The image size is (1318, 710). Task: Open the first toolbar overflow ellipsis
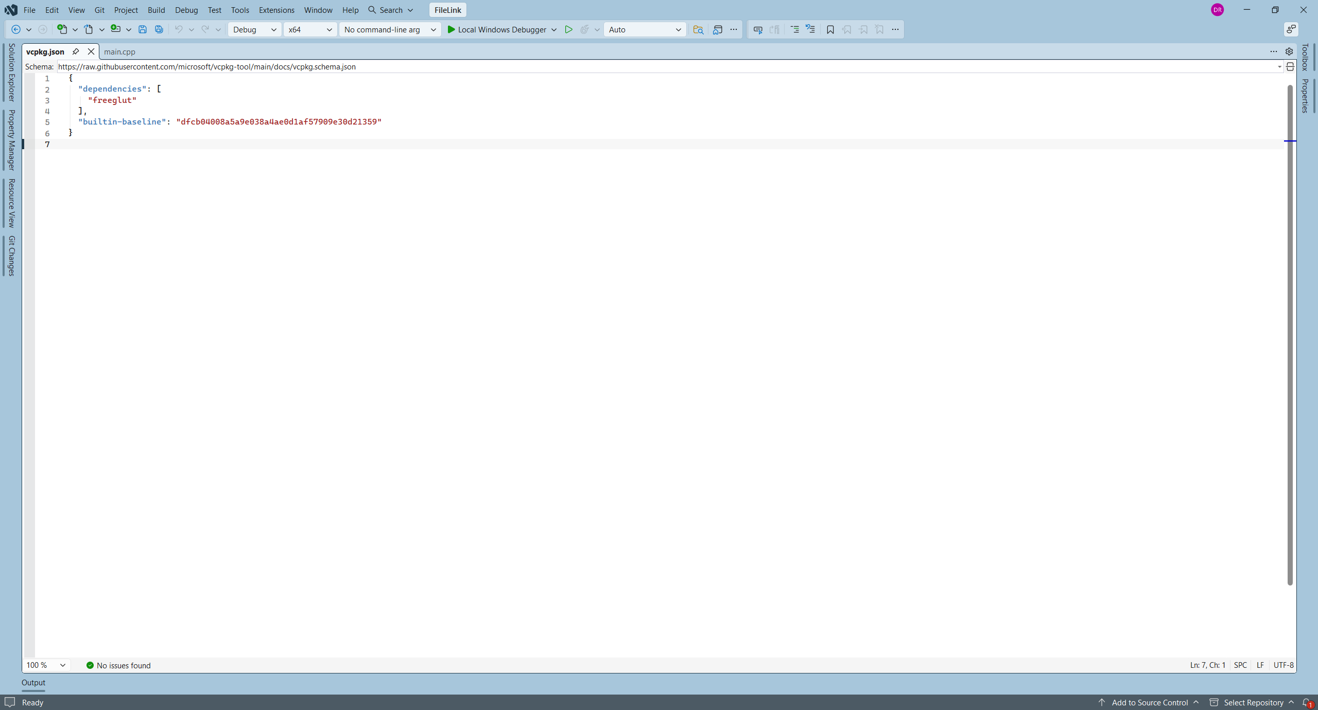pos(734,30)
